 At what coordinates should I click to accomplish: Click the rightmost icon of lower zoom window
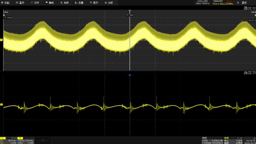[x=254, y=73]
